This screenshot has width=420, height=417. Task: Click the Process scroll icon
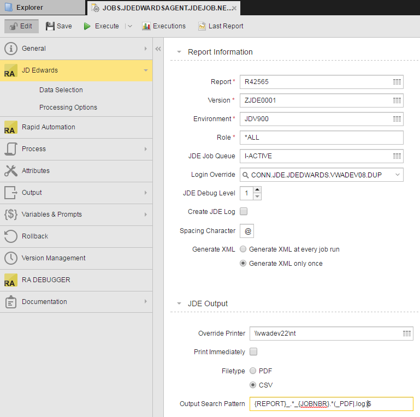tap(11, 149)
